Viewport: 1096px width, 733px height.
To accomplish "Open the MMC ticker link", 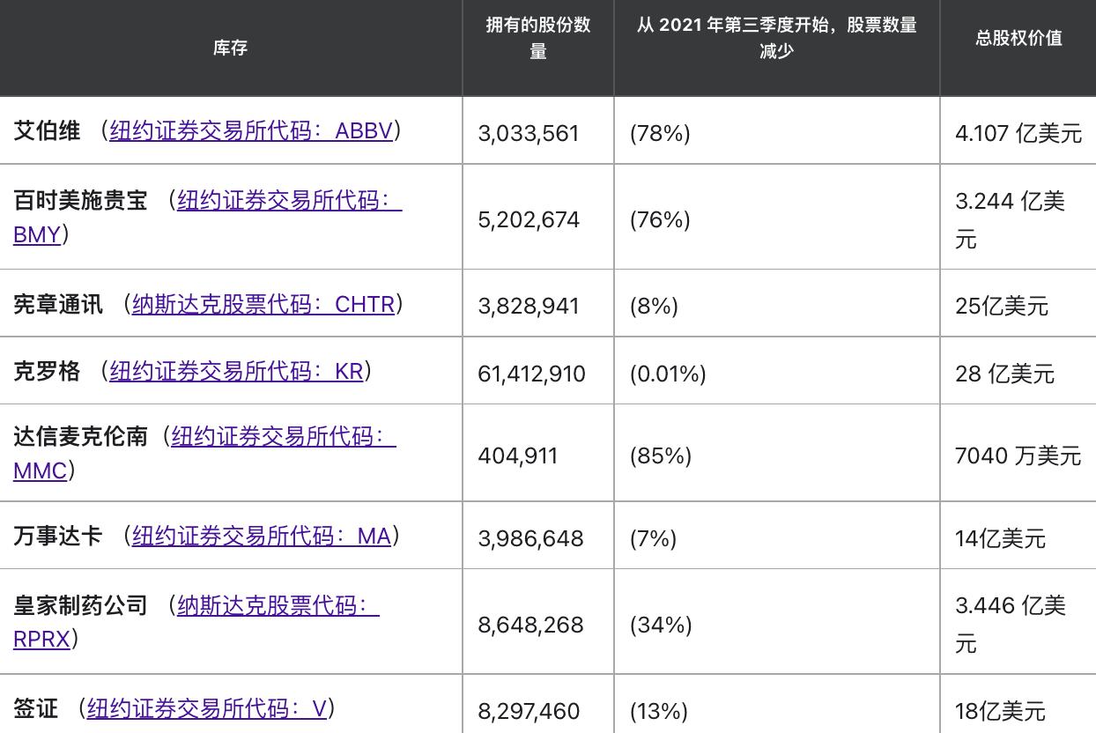I will click(x=204, y=454).
